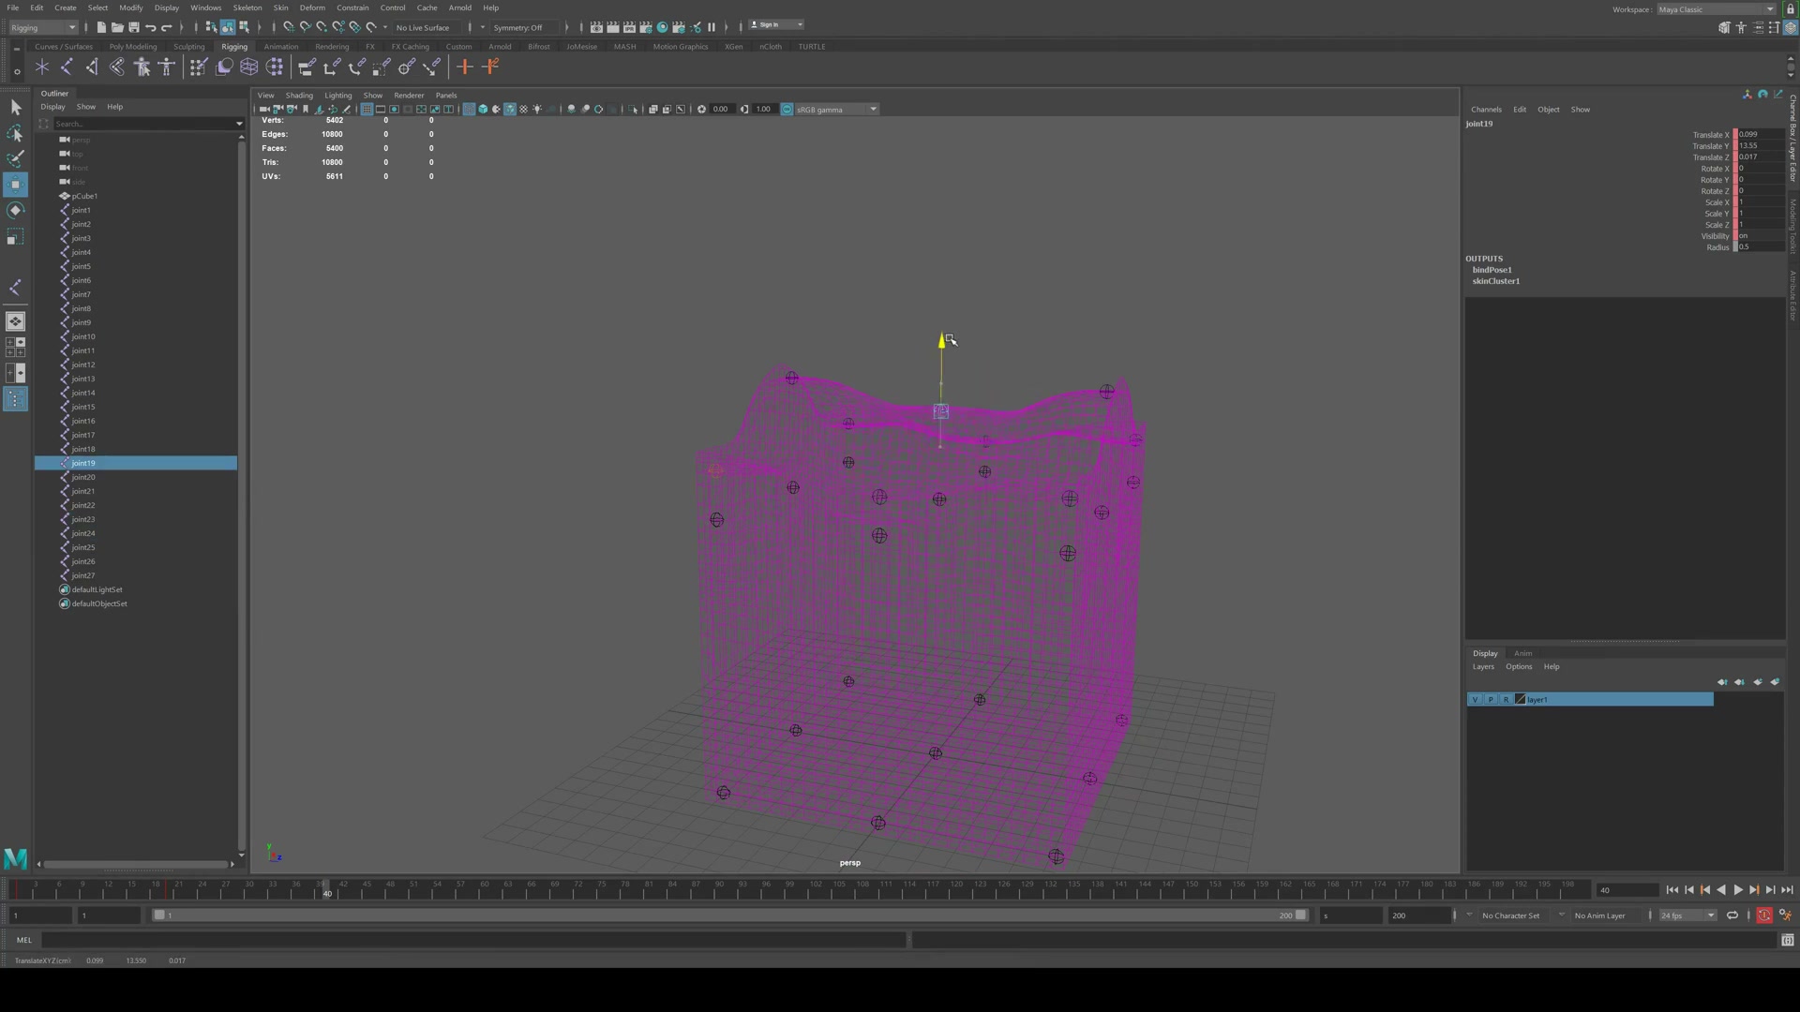Toggle layer1 visibility V box
Screen dimensions: 1800x1012
pos(1475,700)
